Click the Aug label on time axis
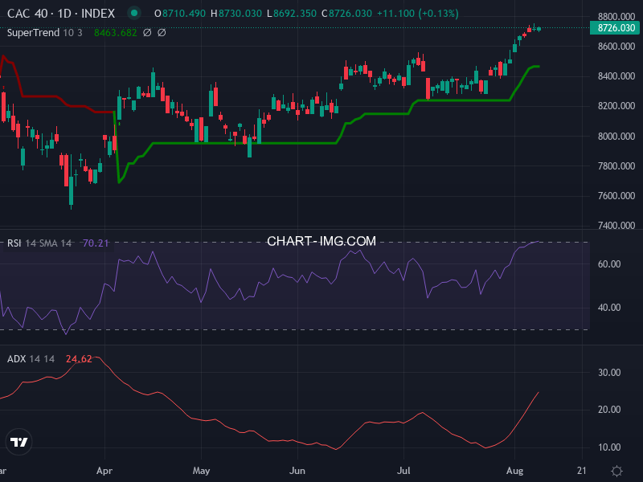Viewport: 643px width, 482px height. click(x=514, y=471)
